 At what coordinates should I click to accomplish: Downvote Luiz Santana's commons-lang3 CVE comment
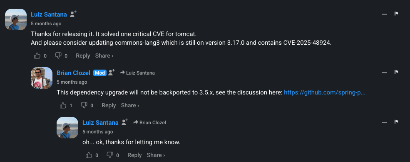coord(58,56)
